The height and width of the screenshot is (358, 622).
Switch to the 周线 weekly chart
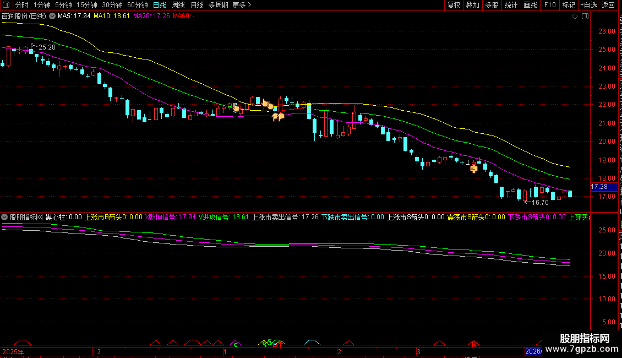click(x=178, y=5)
